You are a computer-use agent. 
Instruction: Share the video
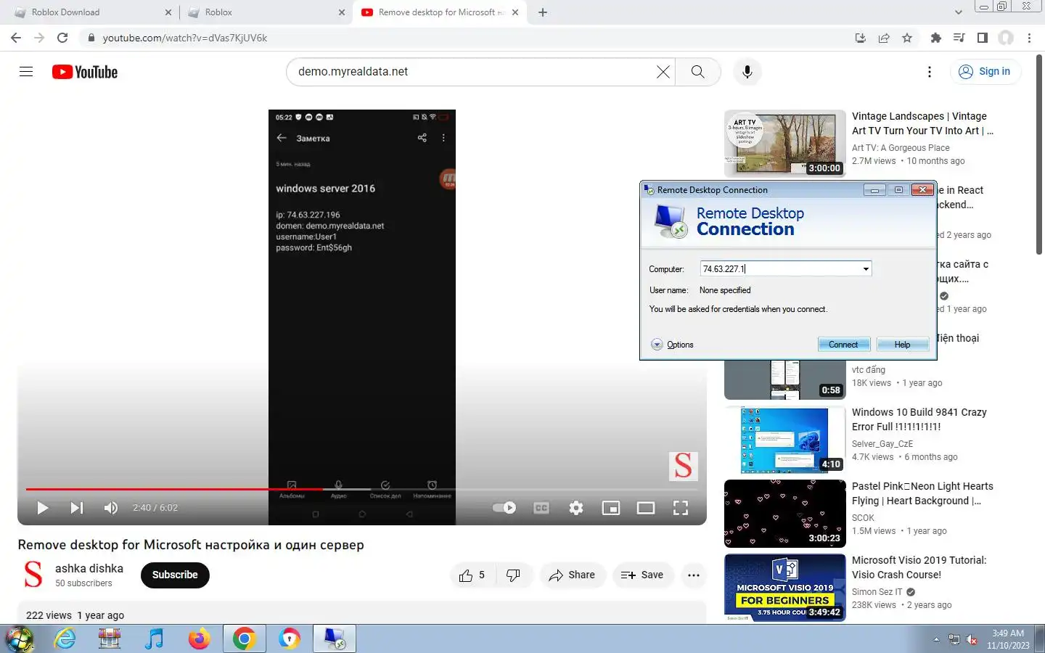point(572,575)
